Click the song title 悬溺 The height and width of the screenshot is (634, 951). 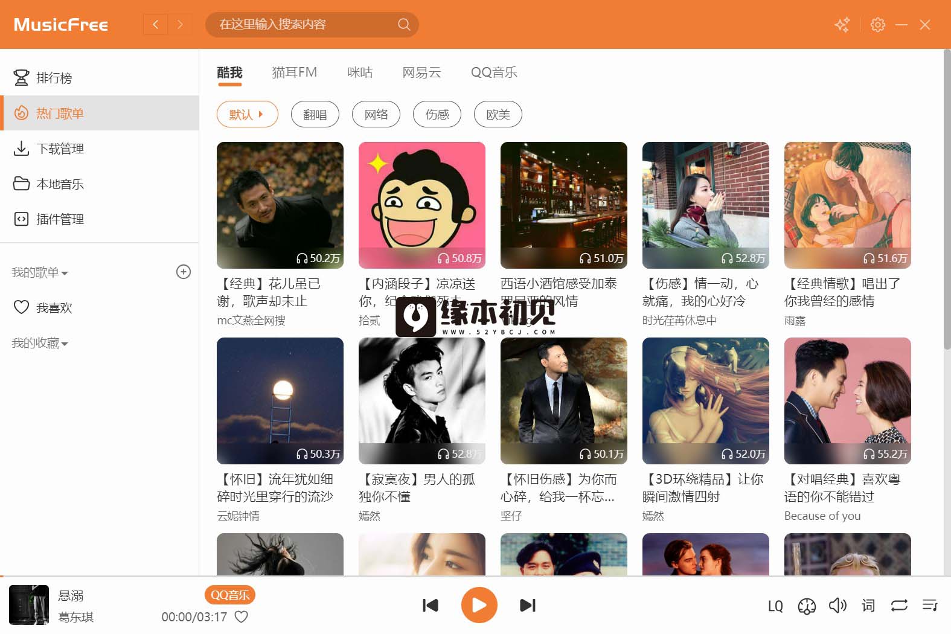coord(71,595)
